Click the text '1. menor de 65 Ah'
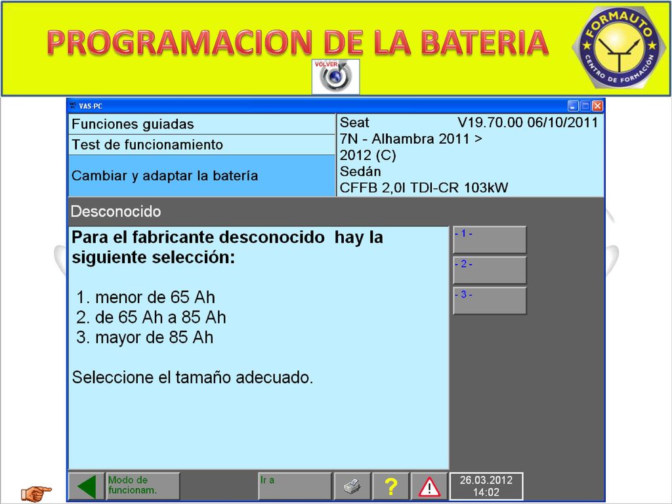 (146, 297)
